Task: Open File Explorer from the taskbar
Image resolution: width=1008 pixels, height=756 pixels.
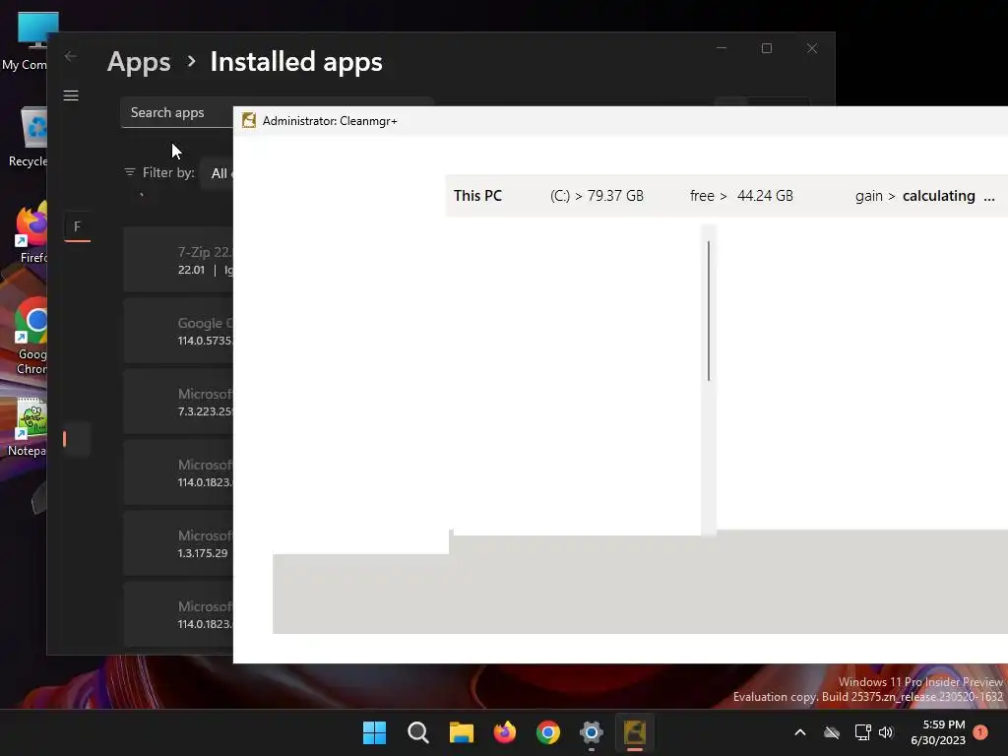Action: tap(461, 732)
